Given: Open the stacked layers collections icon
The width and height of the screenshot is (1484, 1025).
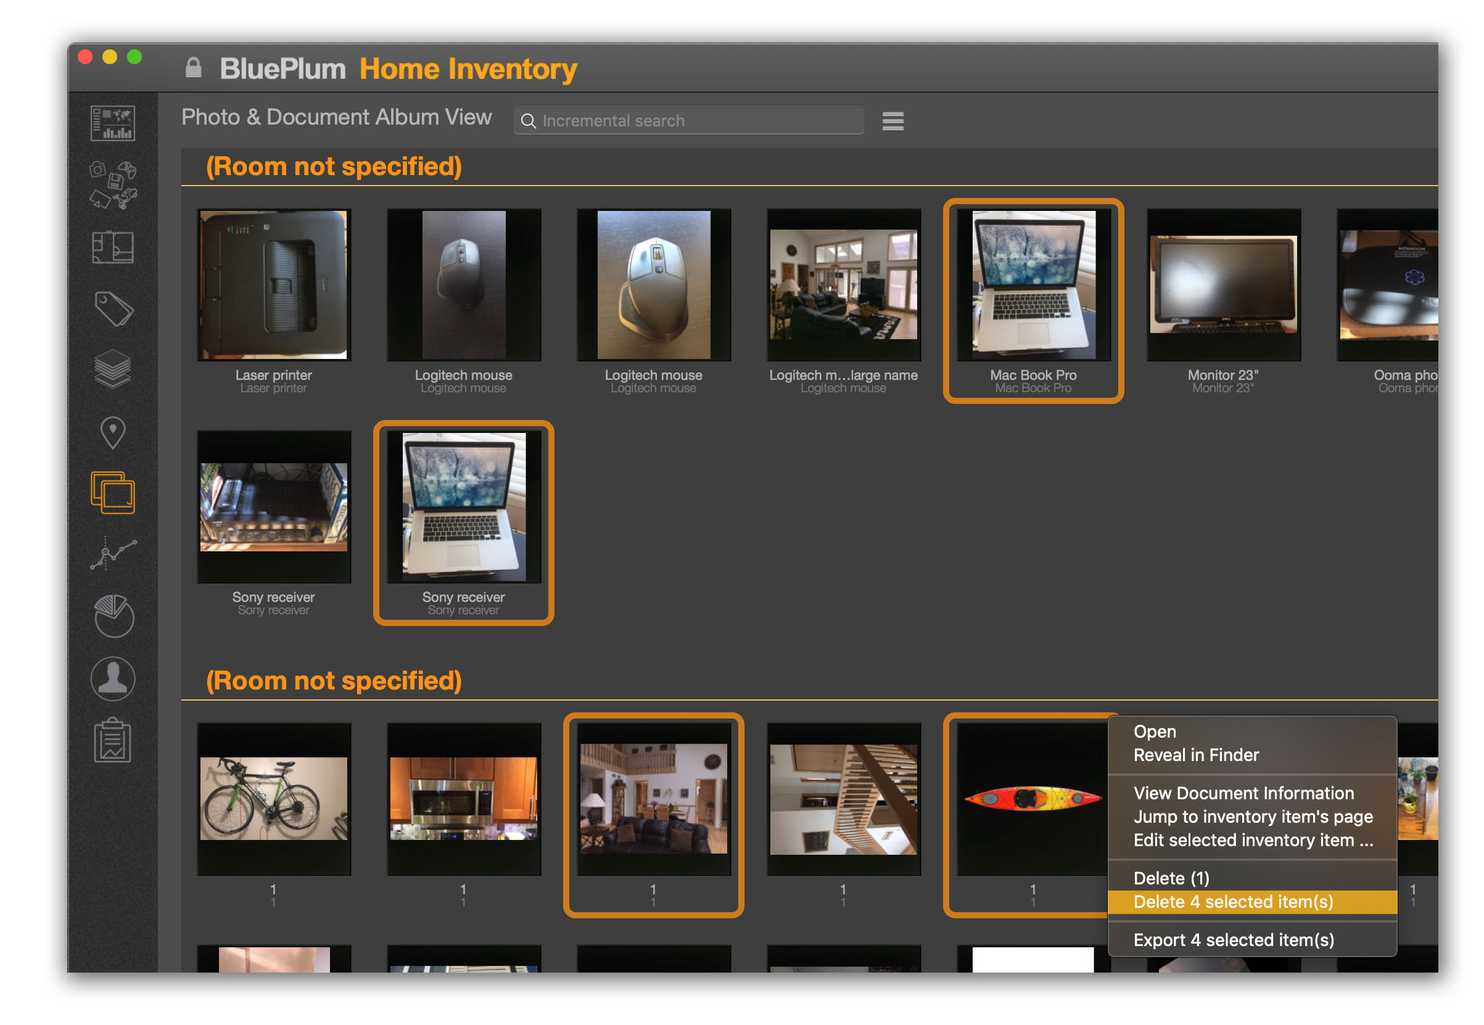Looking at the screenshot, I should click(112, 369).
